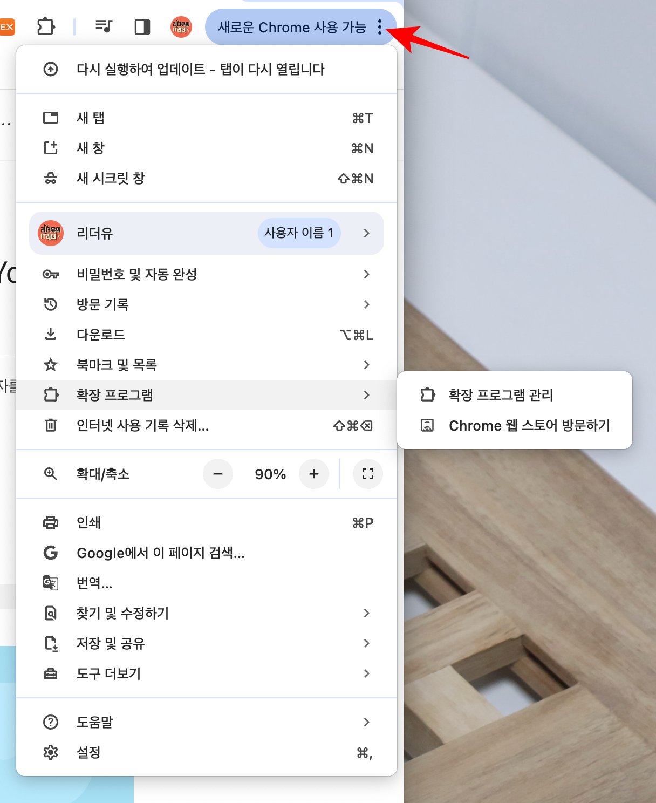Screen dimensions: 656x803
Task: Expand the '방문 기록' submenu chevron
Action: 367,304
